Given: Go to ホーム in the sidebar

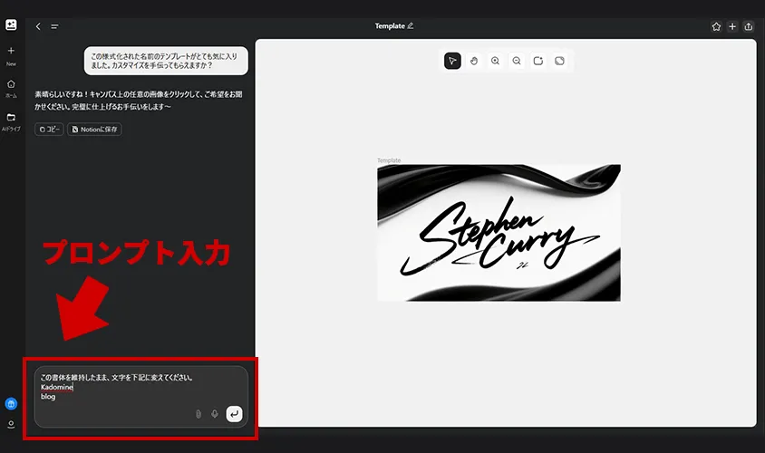Looking at the screenshot, I should pos(11,88).
